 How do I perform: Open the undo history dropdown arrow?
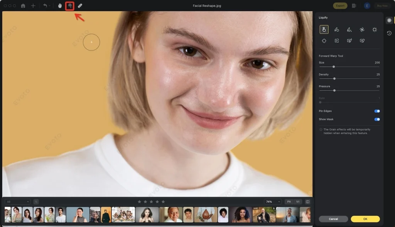tap(50, 6)
